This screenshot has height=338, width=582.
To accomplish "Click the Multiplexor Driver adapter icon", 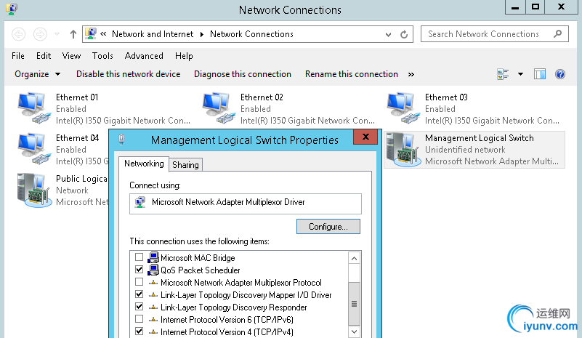I will tap(140, 202).
